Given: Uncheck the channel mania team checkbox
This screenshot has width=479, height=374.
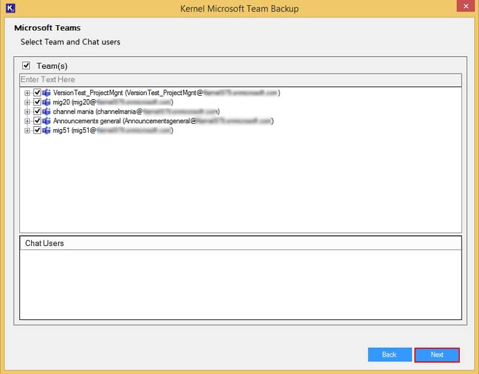Looking at the screenshot, I should click(37, 111).
